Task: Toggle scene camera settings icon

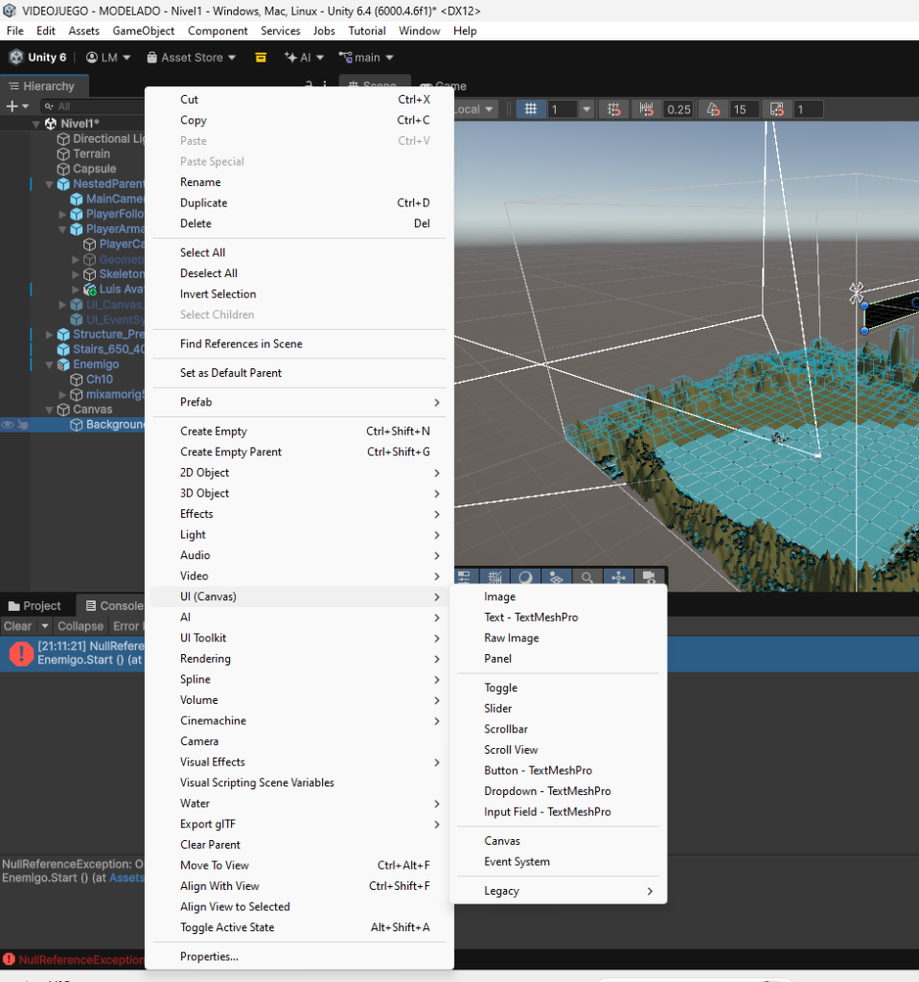Action: pyautogui.click(x=649, y=576)
